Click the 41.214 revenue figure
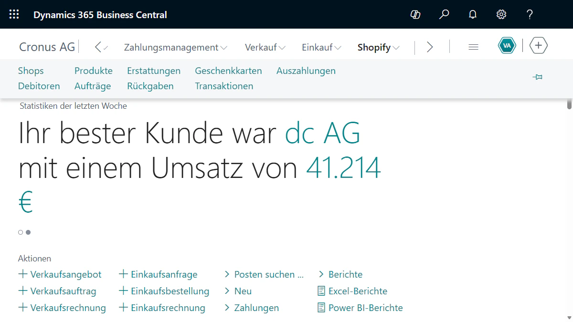This screenshot has width=573, height=322. (343, 167)
